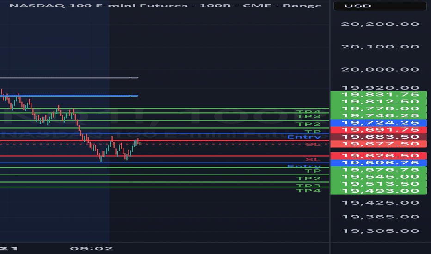431x254 pixels.
Task: Click the 19,305.00 price scale value
Action: tap(380, 231)
